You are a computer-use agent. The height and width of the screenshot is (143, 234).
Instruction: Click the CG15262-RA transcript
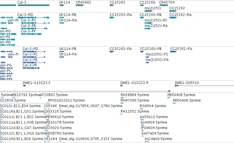pos(173,18)
